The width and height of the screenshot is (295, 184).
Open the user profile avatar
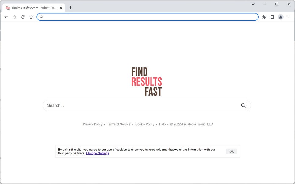point(281,17)
